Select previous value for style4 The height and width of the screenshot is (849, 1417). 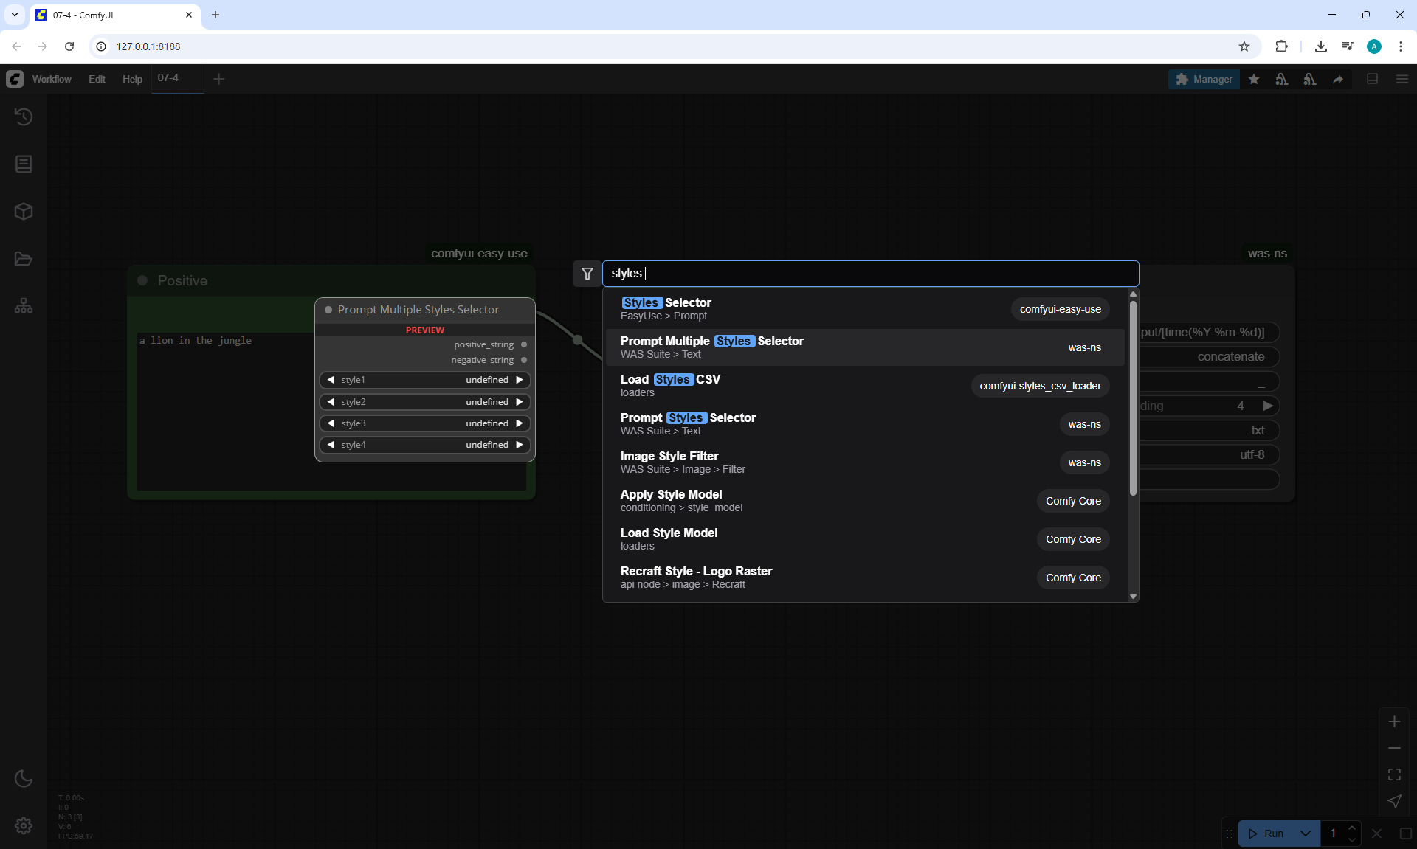tap(331, 445)
